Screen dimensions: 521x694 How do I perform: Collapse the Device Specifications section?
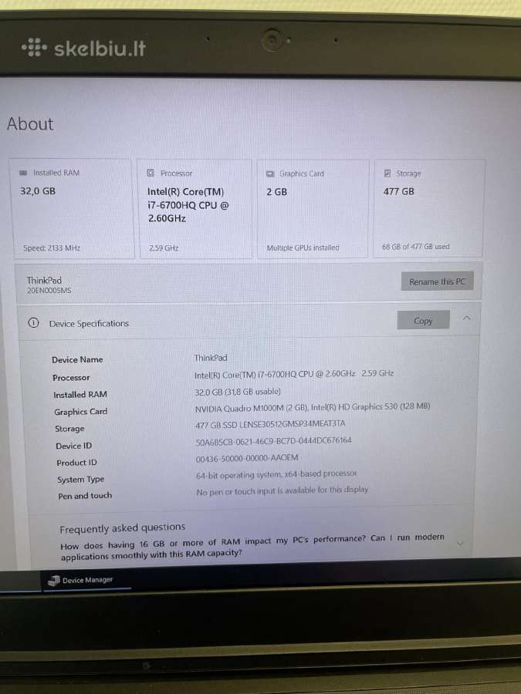(466, 318)
